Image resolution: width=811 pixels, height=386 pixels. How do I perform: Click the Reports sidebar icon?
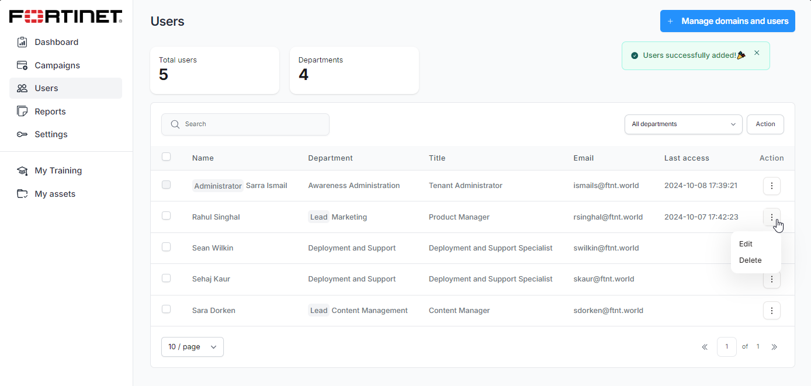pyautogui.click(x=22, y=112)
